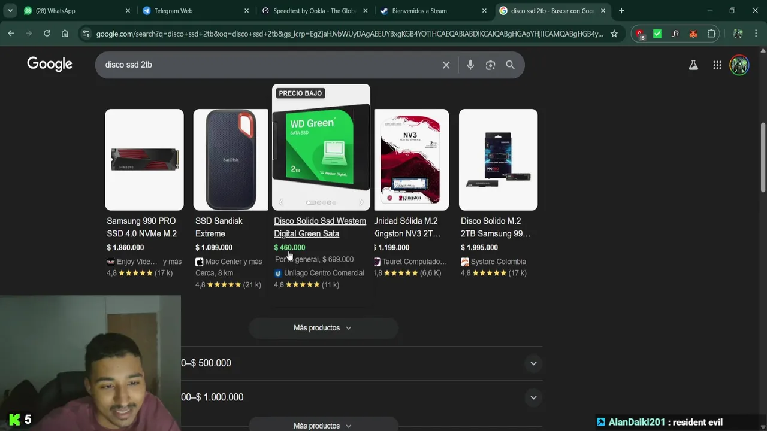Expand the lower Más productos button
767x431 pixels.
point(323,425)
